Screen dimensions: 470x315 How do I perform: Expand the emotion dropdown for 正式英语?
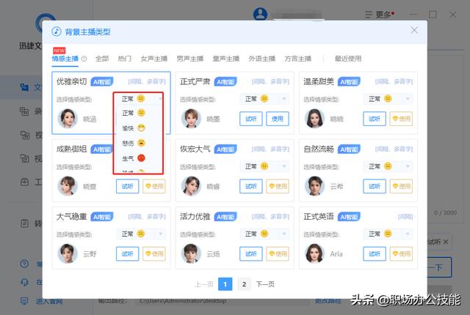click(x=388, y=234)
